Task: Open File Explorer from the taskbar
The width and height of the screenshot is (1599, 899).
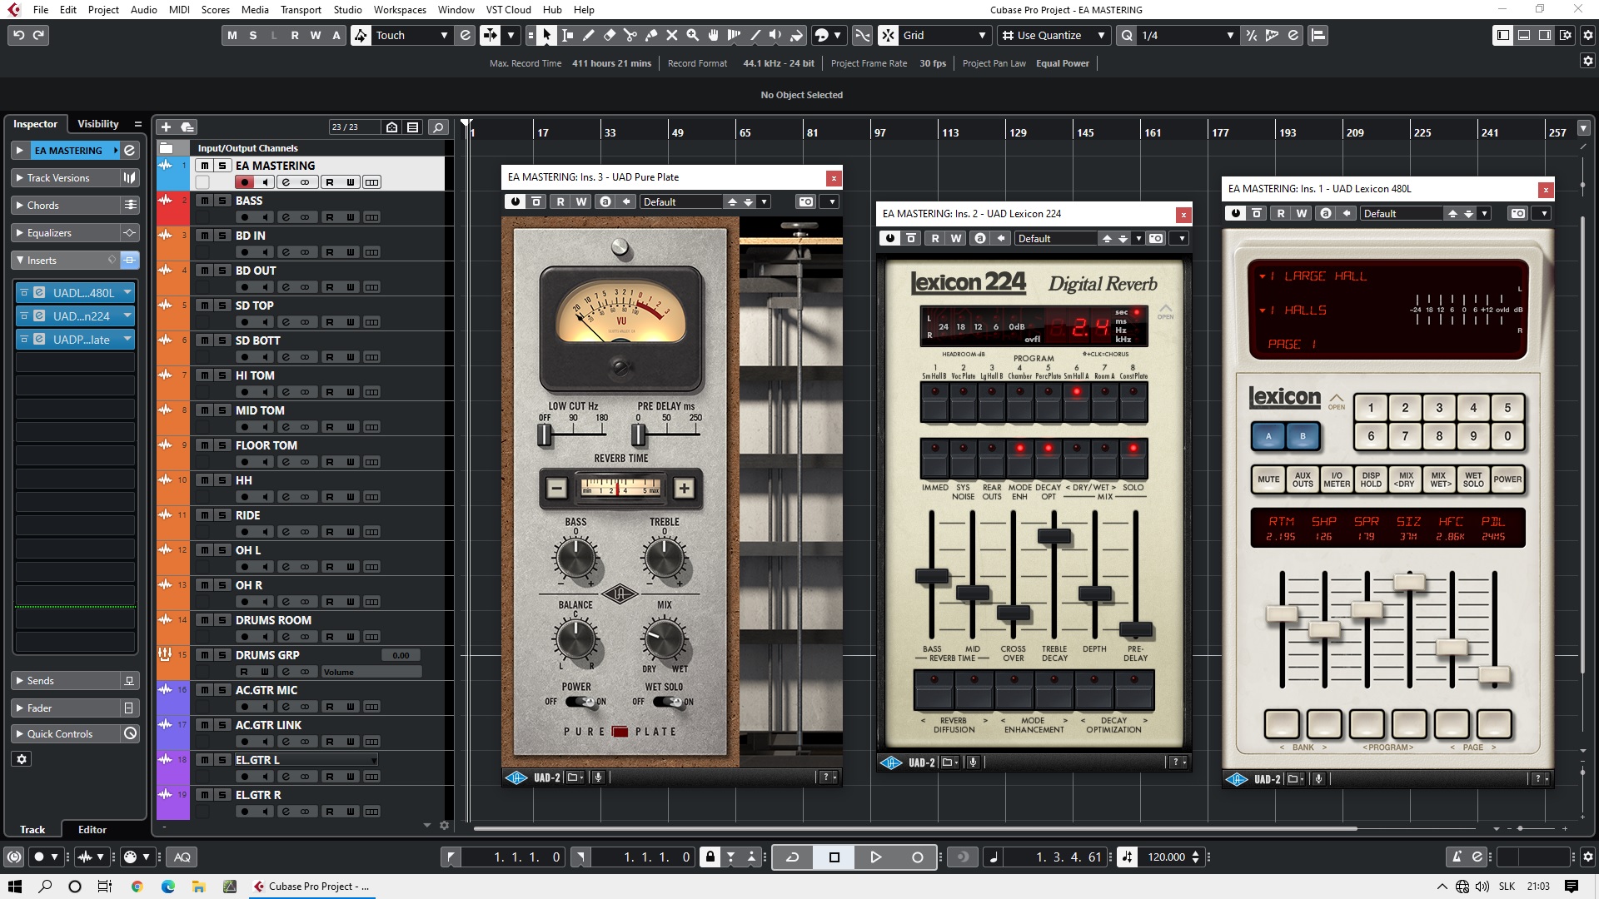Action: [x=198, y=886]
